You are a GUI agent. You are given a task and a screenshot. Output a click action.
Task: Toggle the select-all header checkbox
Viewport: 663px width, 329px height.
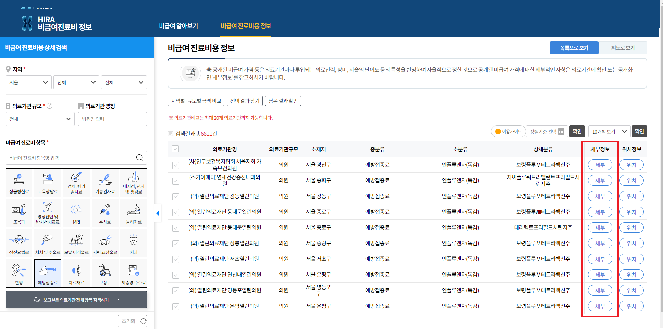(175, 149)
